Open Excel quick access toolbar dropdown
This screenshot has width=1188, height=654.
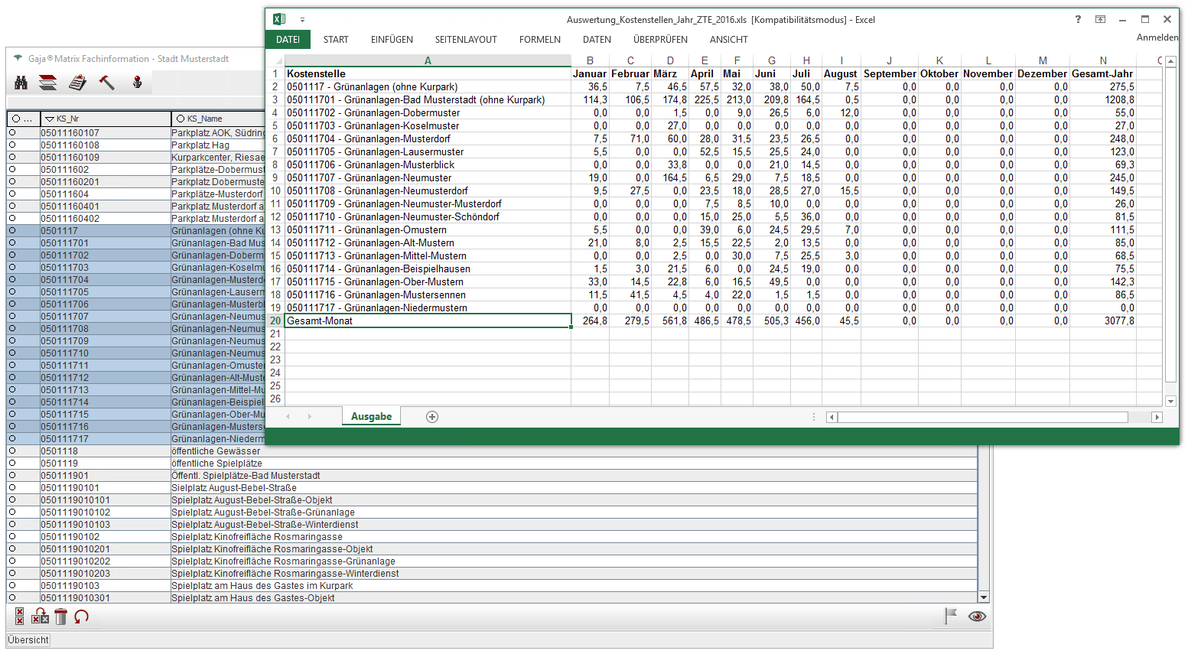coord(302,21)
